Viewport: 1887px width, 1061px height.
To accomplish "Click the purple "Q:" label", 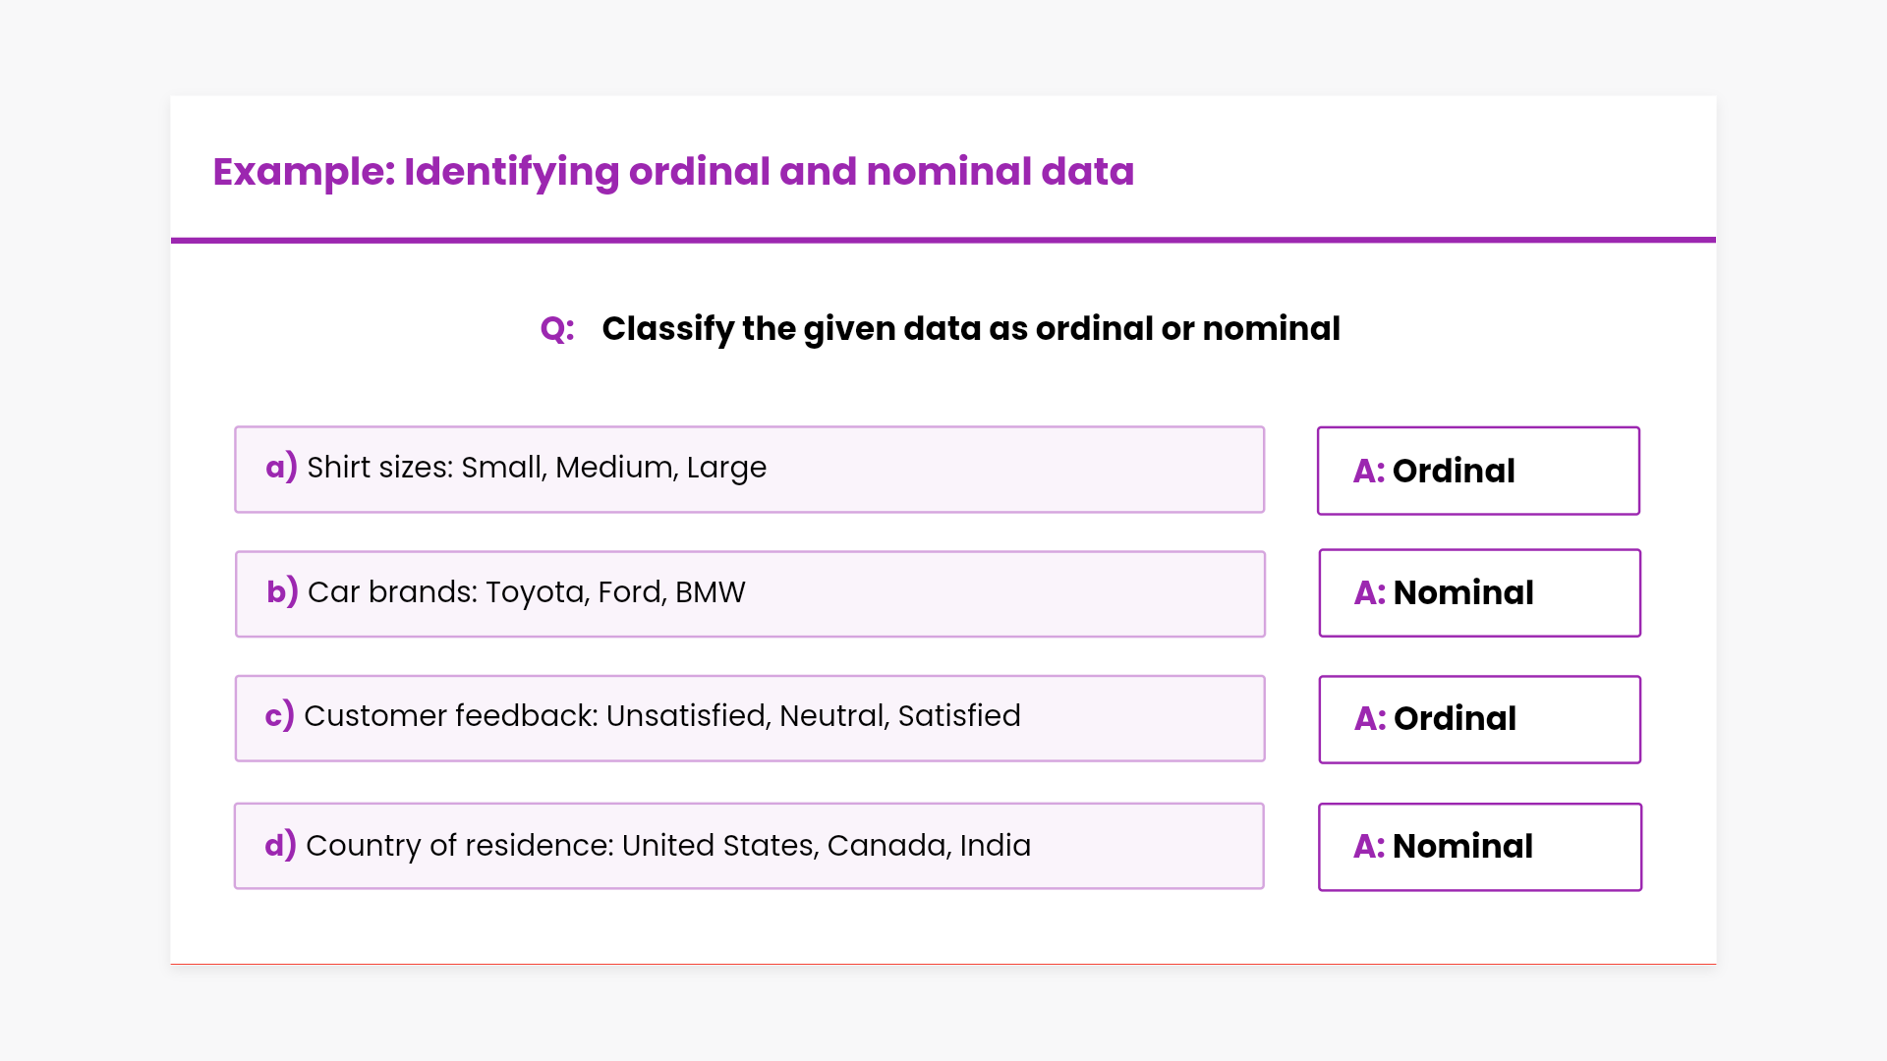I will pyautogui.click(x=557, y=329).
